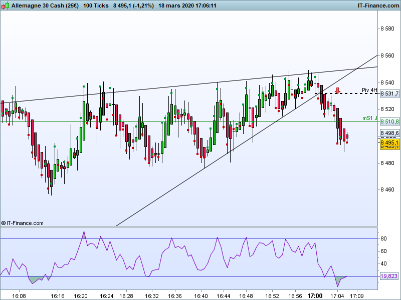
Task: Click the bold 17:00 time axis label
Action: [315, 296]
